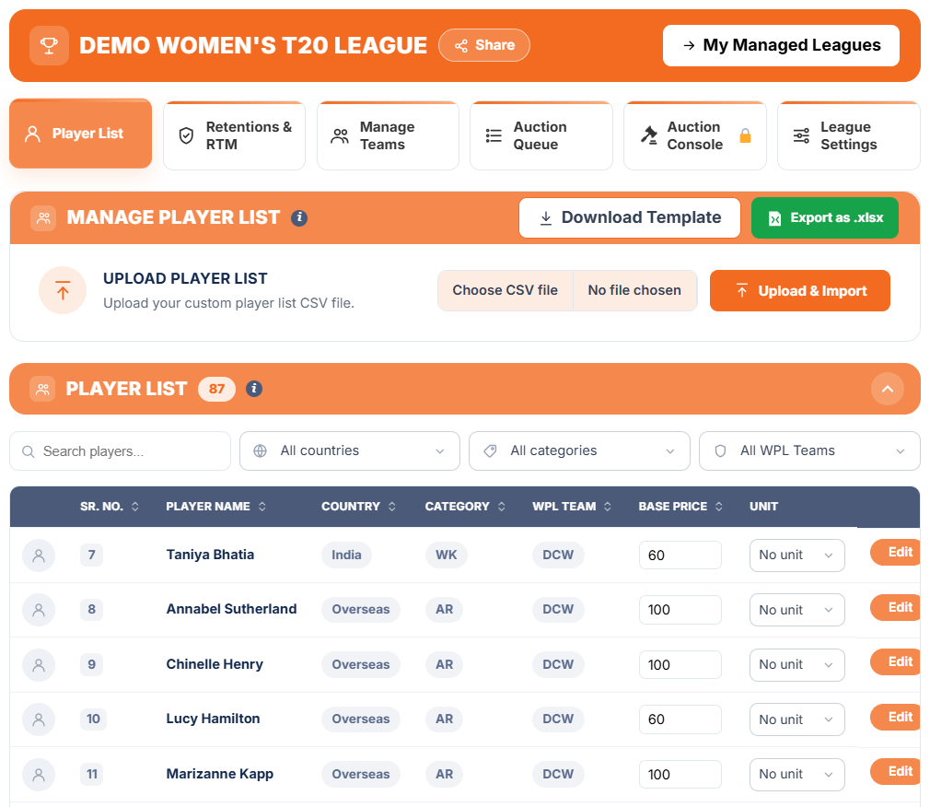
Task: Open unit dropdown for Marizanne Kapp
Action: tap(797, 775)
